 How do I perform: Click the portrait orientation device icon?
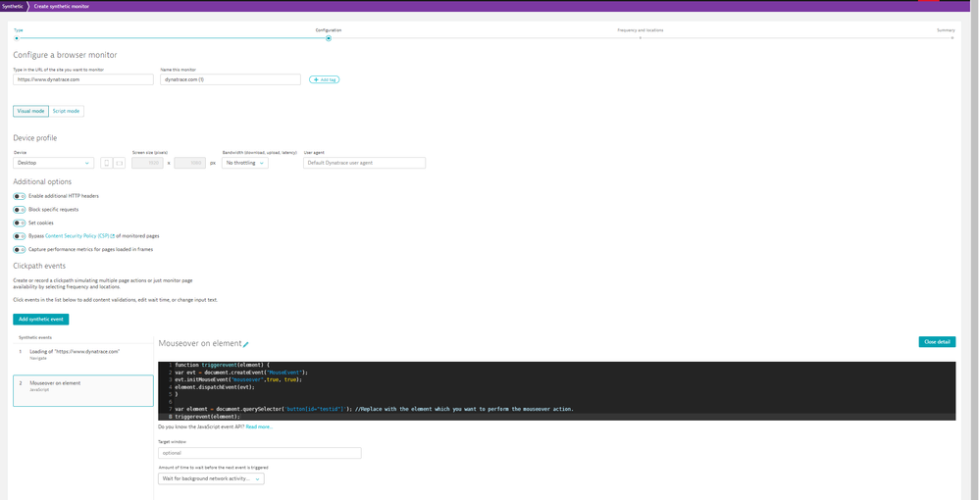click(106, 163)
